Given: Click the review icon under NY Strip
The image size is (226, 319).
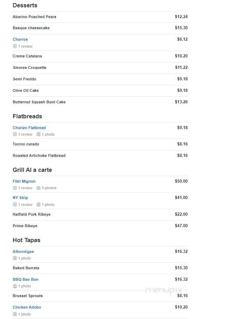Looking at the screenshot, I should [15, 205].
